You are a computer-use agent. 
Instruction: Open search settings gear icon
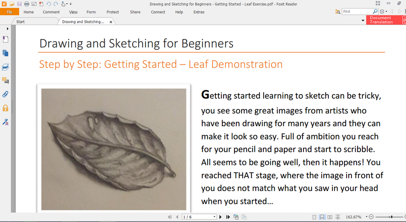coord(382,11)
